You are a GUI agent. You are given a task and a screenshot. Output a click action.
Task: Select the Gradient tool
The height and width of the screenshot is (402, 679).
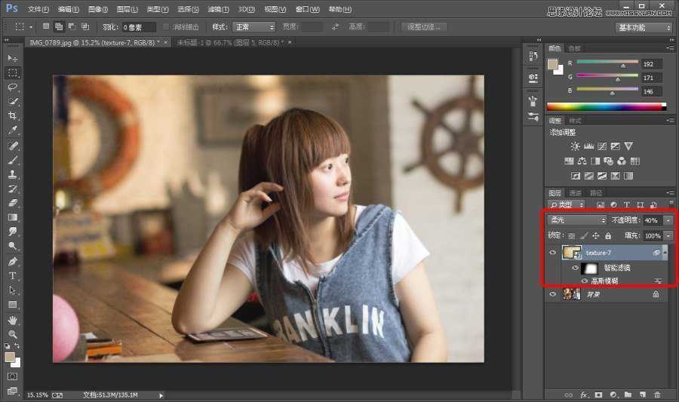point(13,217)
